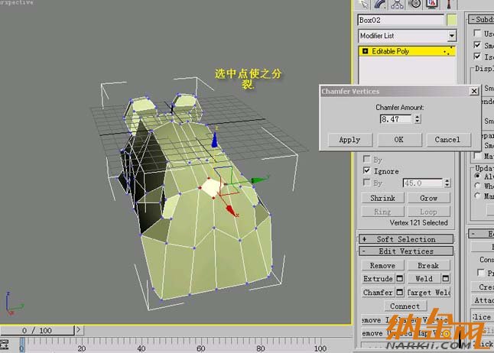The image size is (494, 353).
Task: Toggle the Ignore checkbox
Action: (368, 171)
